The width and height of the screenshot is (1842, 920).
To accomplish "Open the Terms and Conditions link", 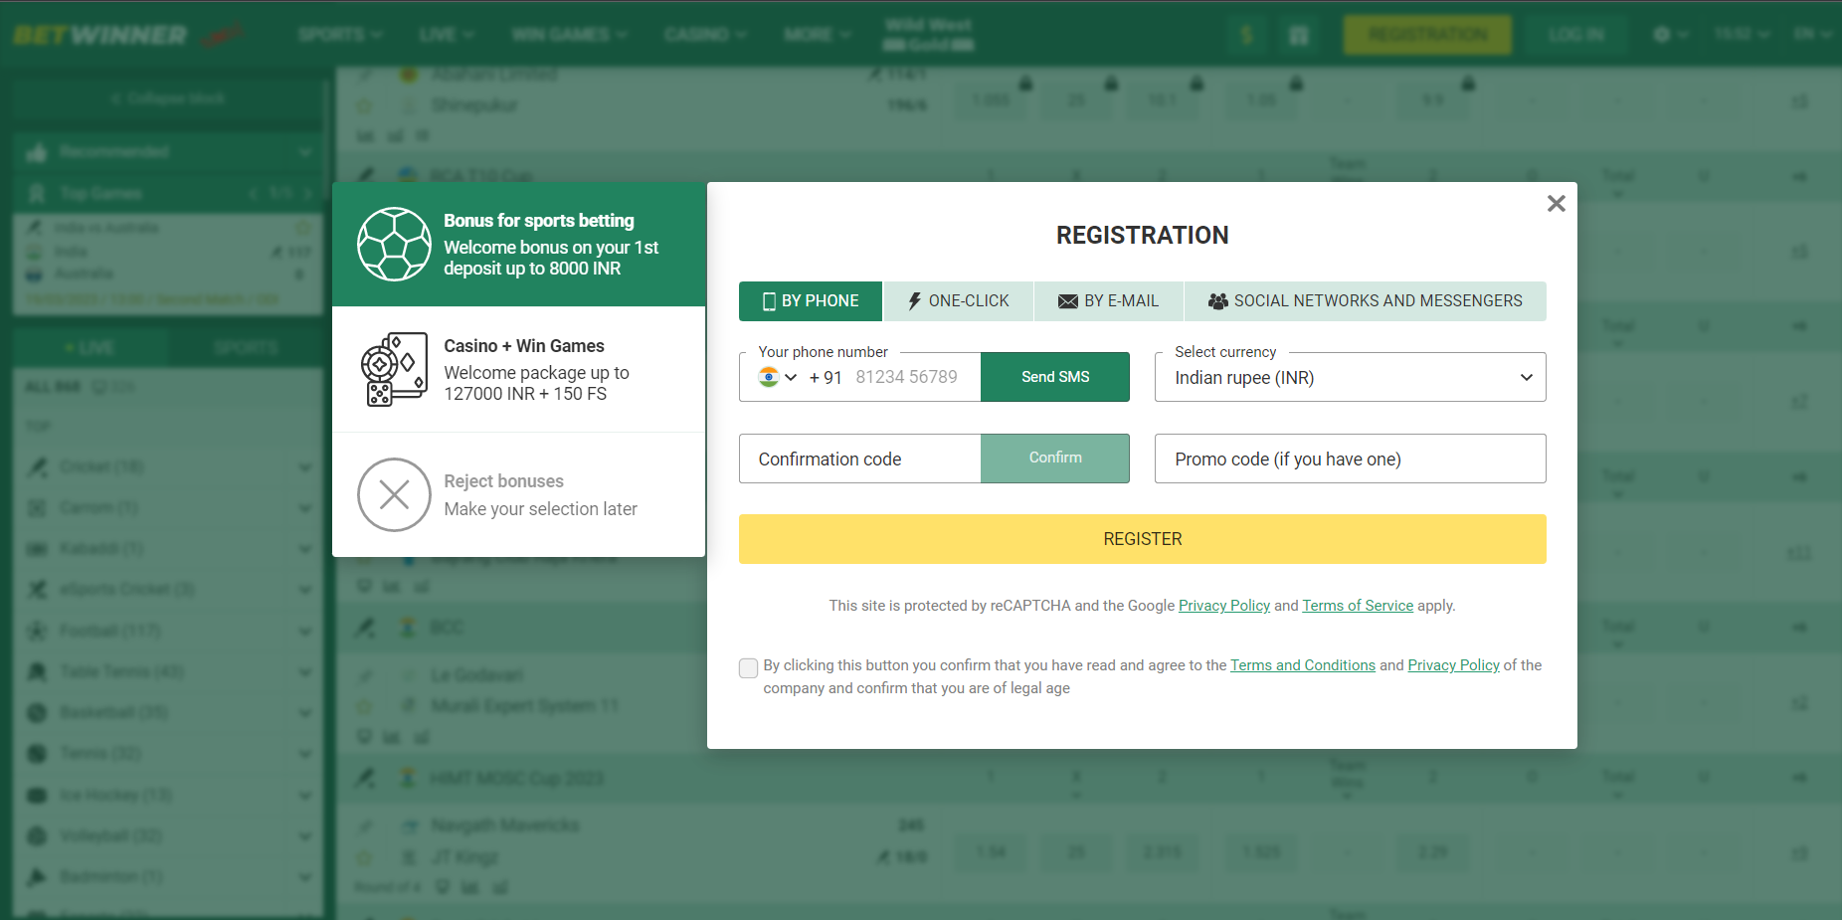I will [x=1303, y=665].
